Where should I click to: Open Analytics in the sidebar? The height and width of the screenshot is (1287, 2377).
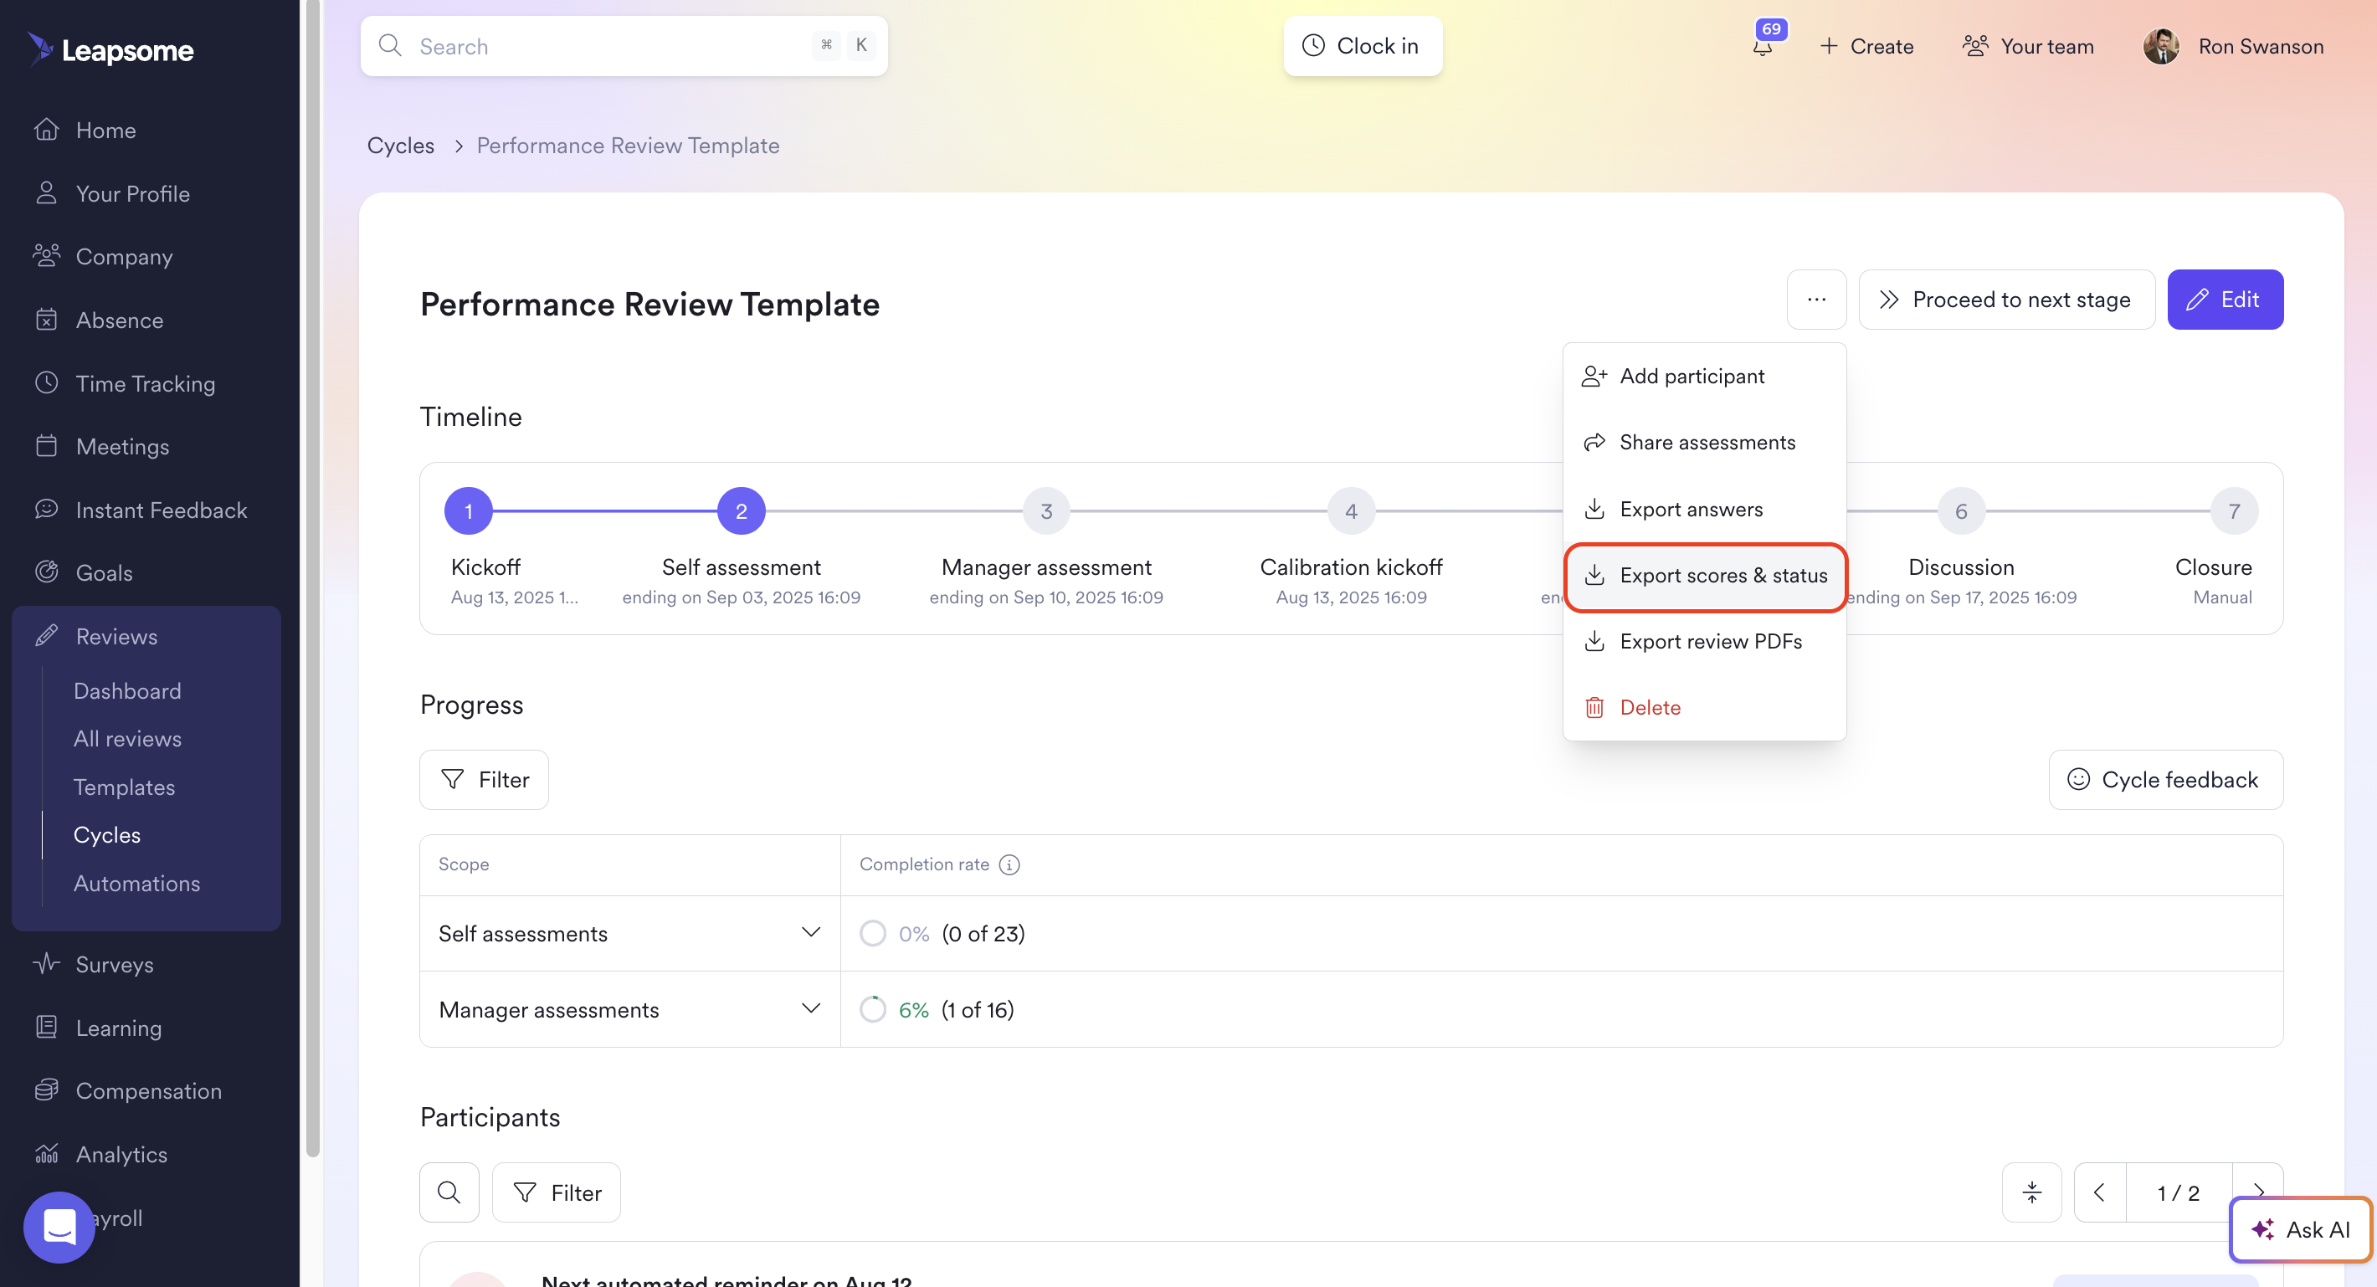point(121,1154)
